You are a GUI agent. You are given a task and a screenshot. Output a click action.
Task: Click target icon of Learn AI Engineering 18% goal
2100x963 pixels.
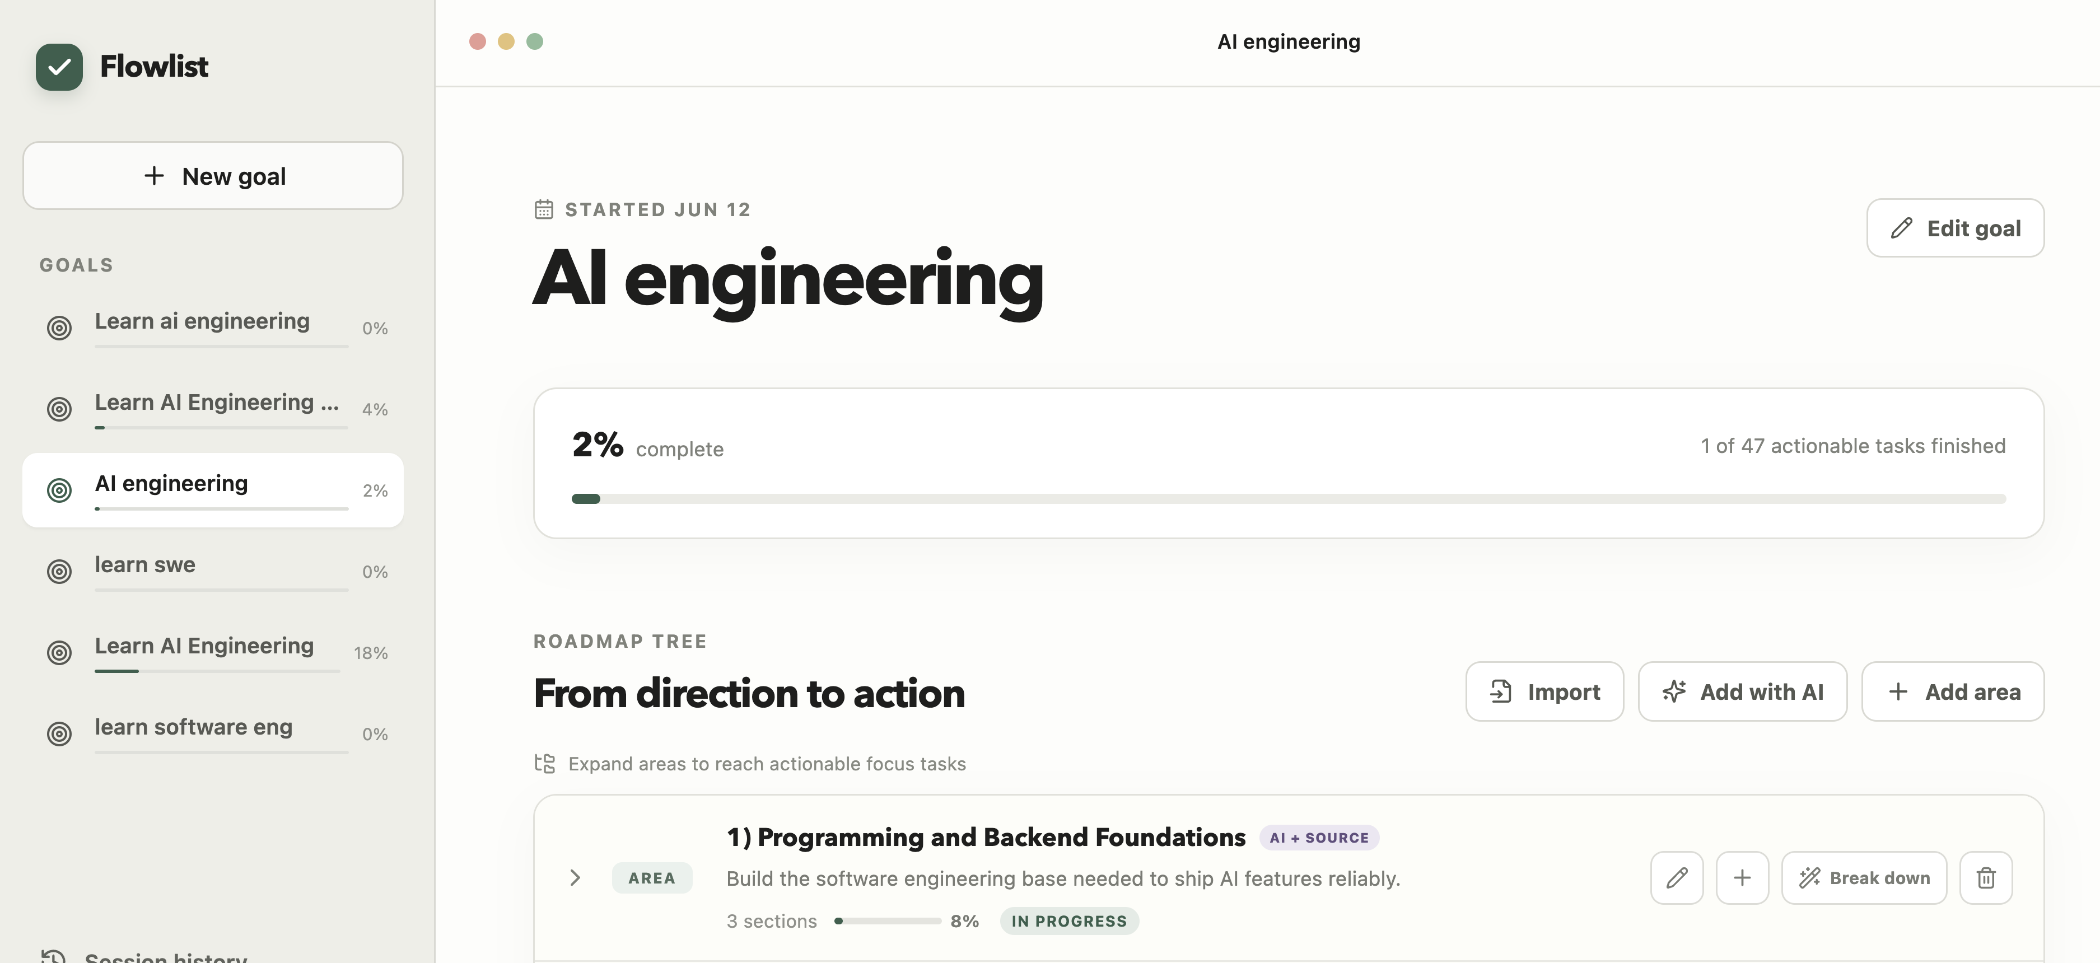tap(59, 653)
